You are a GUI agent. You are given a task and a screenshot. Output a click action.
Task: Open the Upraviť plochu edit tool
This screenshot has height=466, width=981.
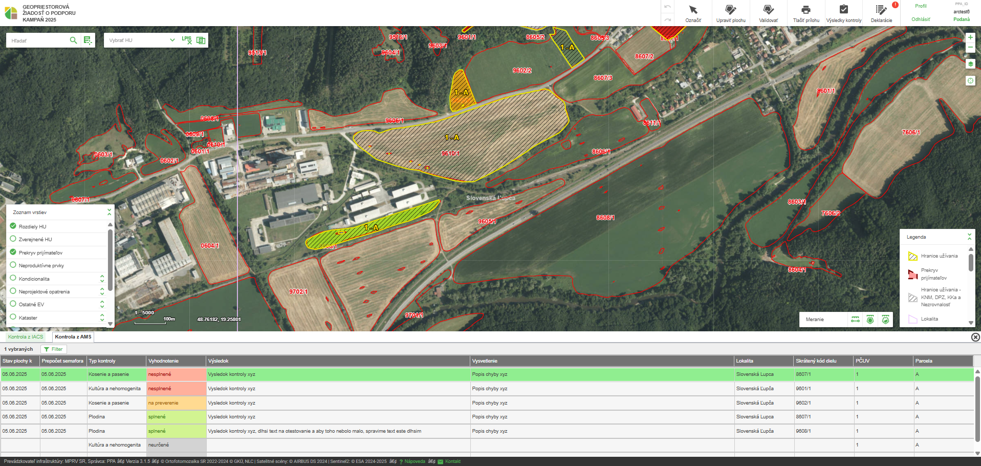(x=730, y=13)
